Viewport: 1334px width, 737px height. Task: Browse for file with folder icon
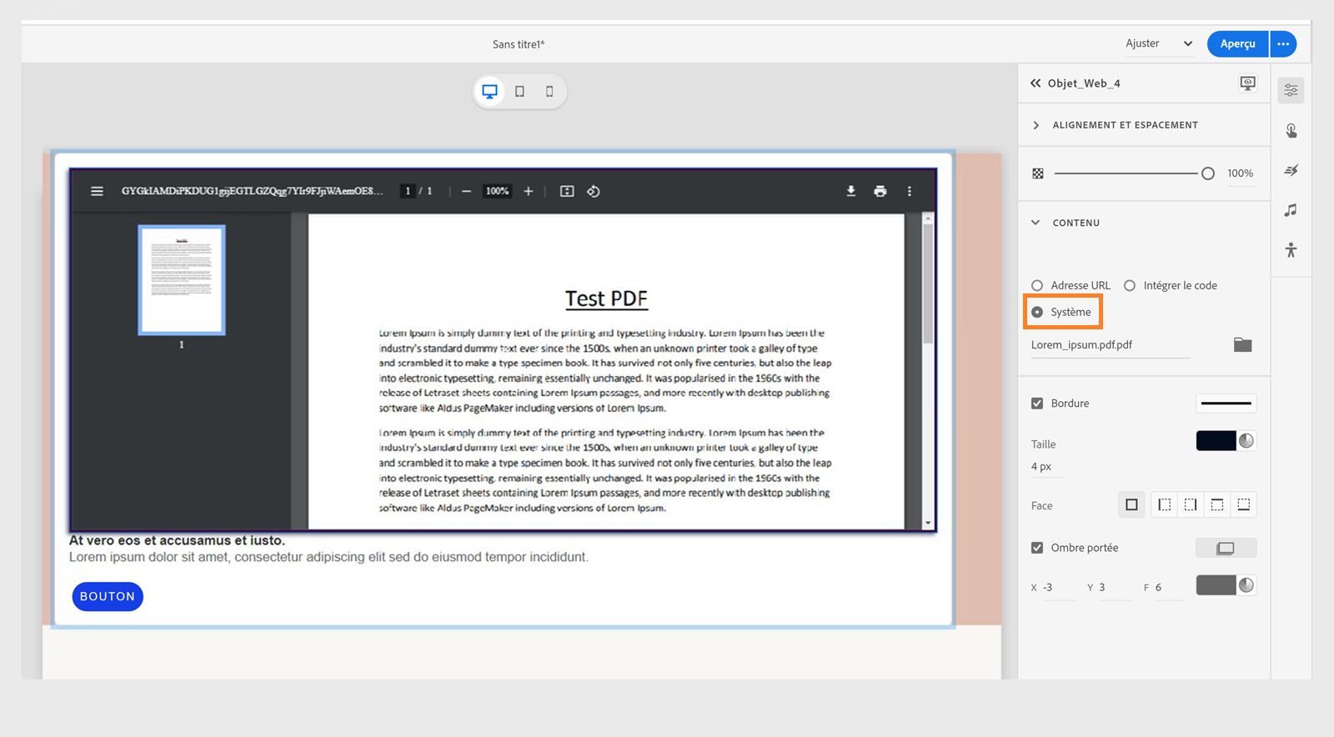[1242, 344]
